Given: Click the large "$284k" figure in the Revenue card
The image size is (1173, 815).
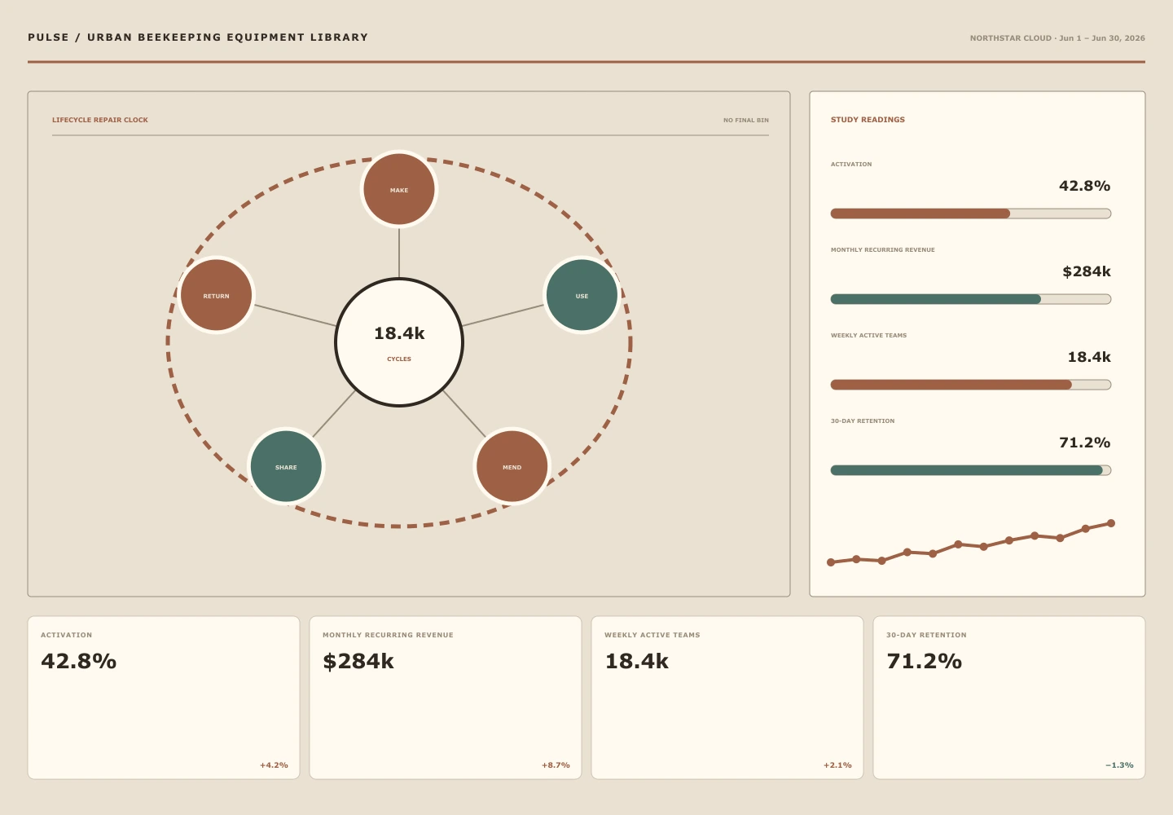Looking at the screenshot, I should 358,661.
